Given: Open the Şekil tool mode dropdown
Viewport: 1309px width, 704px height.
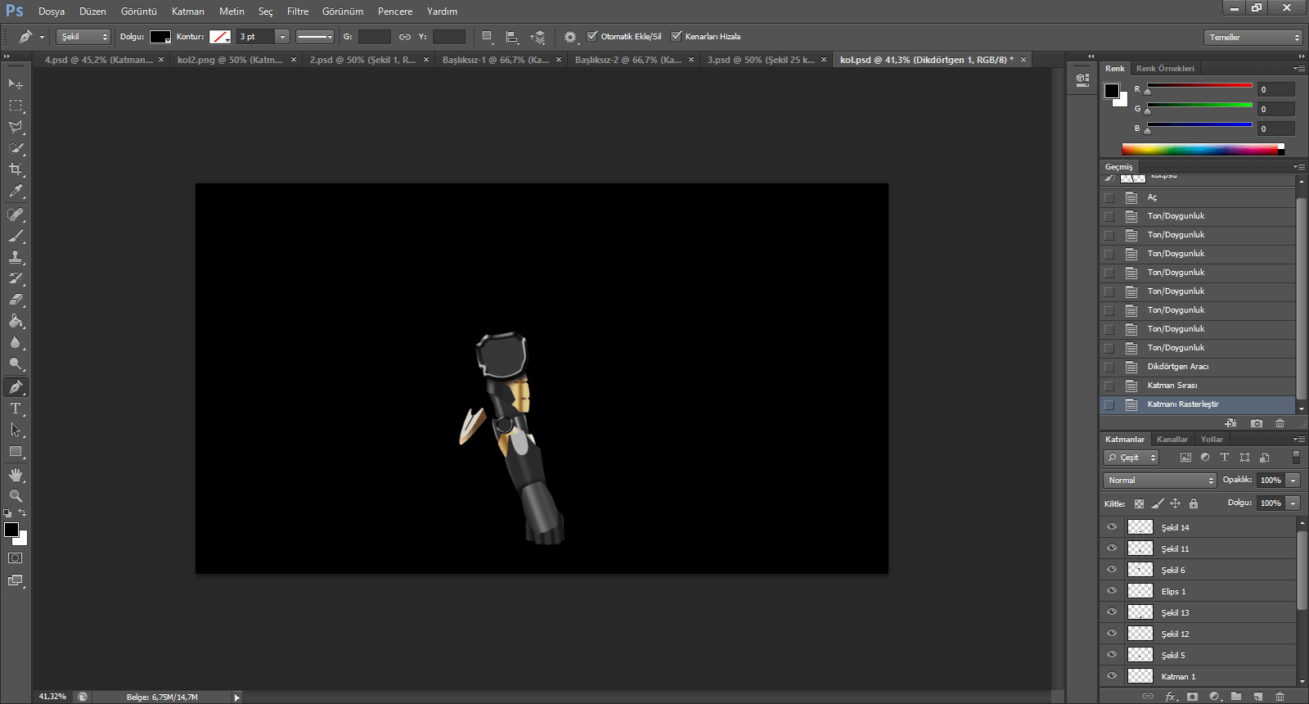Looking at the screenshot, I should 83,37.
